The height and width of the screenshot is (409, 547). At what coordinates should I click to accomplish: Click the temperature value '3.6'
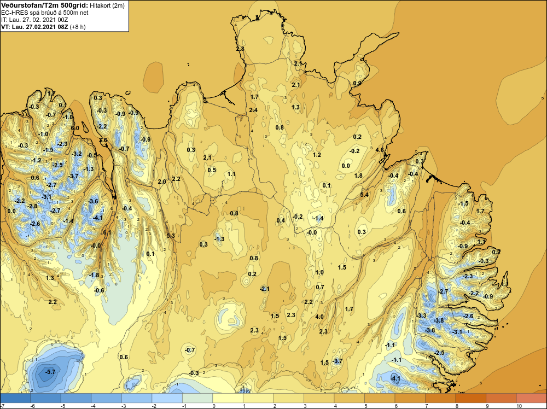(103, 140)
